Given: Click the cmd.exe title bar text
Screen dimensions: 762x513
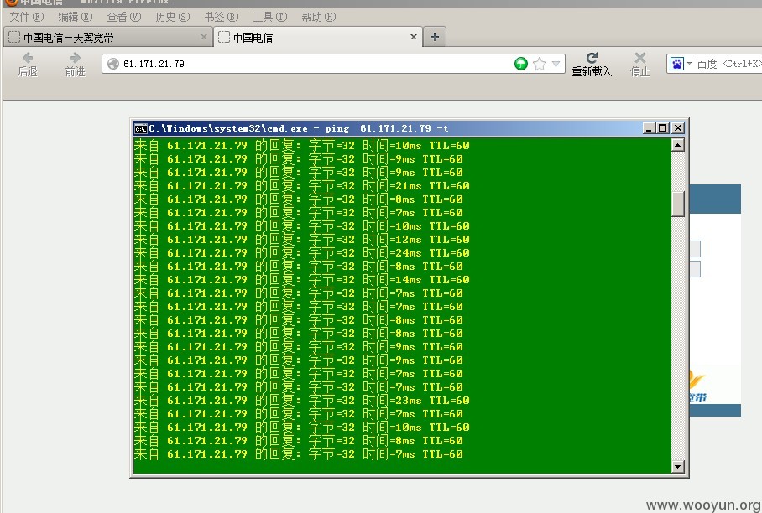Looking at the screenshot, I should pos(299,128).
